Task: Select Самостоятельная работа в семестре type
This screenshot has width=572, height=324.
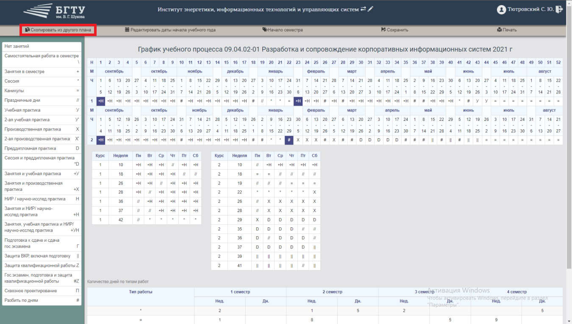Action: coord(42,59)
